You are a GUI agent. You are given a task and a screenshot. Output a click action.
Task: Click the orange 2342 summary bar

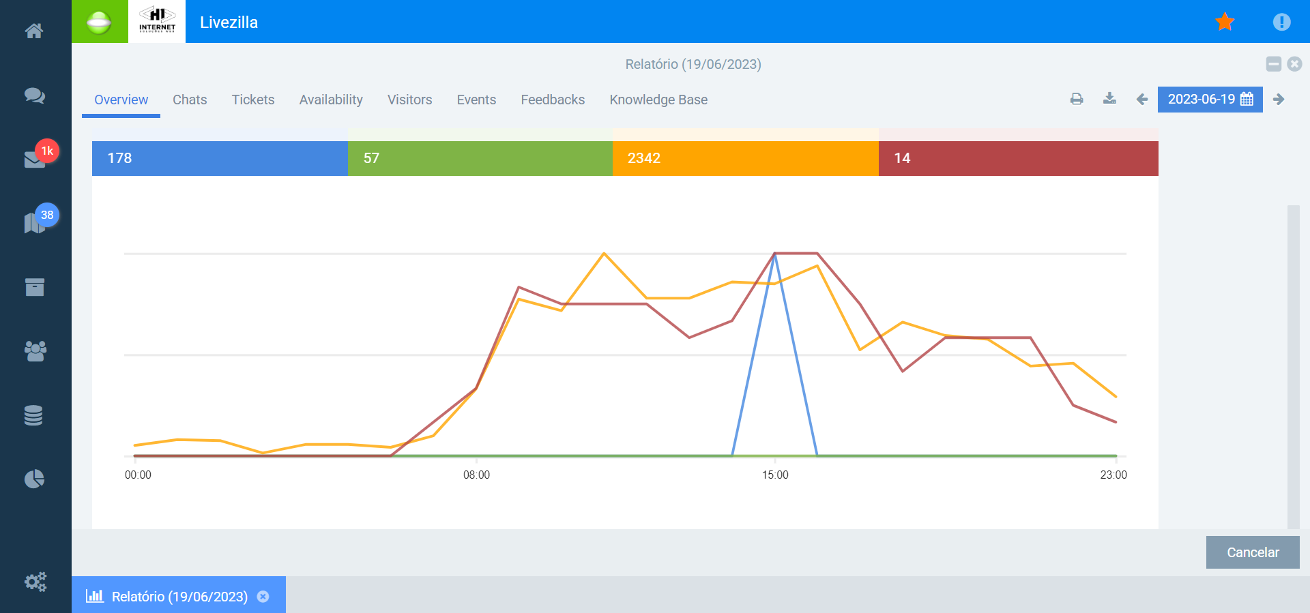[746, 158]
